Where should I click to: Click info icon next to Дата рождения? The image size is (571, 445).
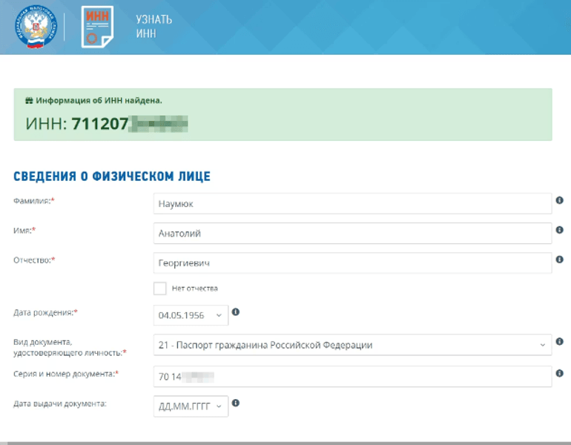point(236,312)
